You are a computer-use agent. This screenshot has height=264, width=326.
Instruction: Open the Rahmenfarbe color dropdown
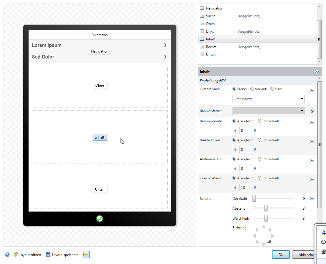[302, 111]
